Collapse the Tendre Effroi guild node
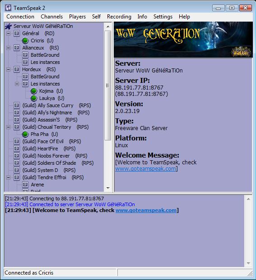 click(8, 177)
